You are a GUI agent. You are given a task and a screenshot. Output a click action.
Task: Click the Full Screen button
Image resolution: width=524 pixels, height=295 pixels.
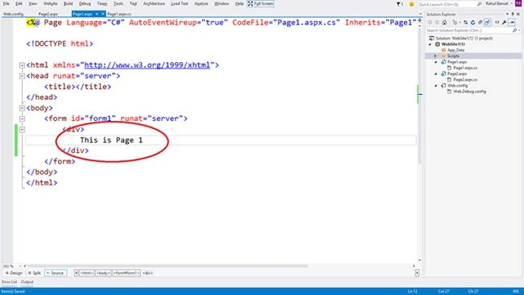tap(260, 4)
